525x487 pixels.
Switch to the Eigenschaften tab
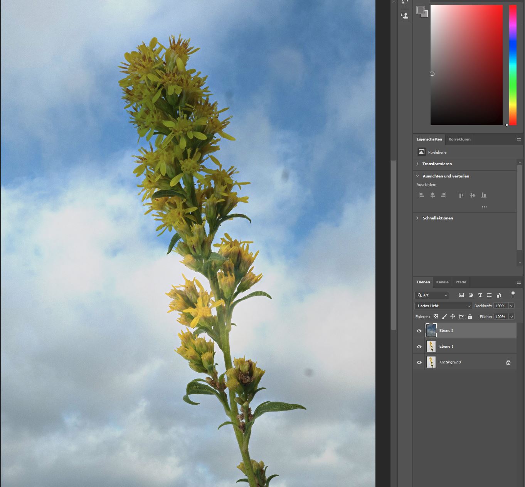point(429,139)
